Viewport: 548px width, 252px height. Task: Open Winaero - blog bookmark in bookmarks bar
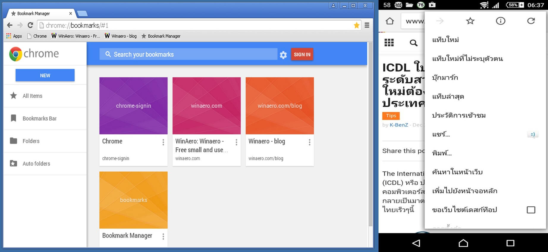pyautogui.click(x=121, y=36)
